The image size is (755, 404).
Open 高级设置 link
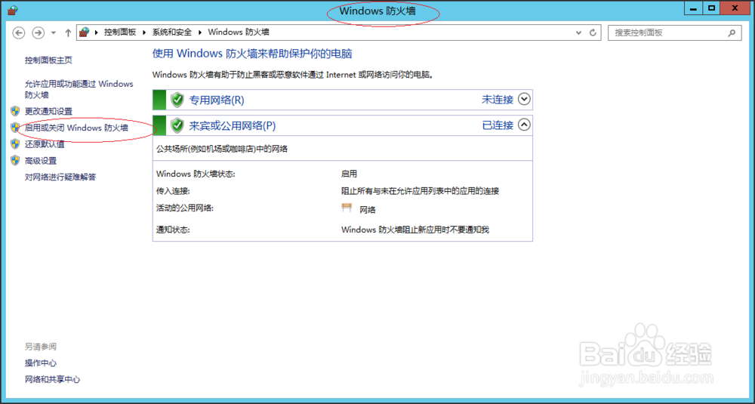coord(41,161)
